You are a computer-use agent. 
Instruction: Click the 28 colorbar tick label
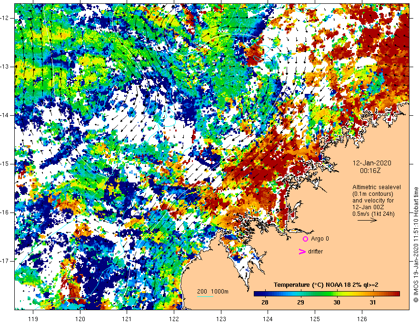click(265, 303)
